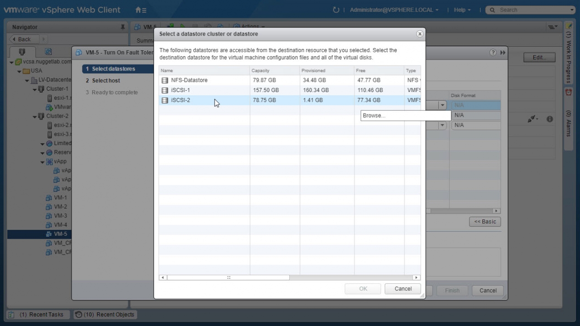This screenshot has height=326, width=580.
Task: Click the wizard help question mark icon
Action: (x=493, y=53)
